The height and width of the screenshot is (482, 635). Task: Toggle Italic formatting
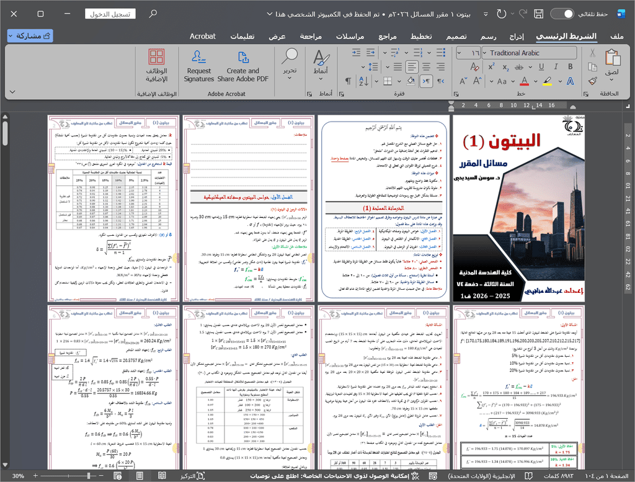[x=556, y=67]
